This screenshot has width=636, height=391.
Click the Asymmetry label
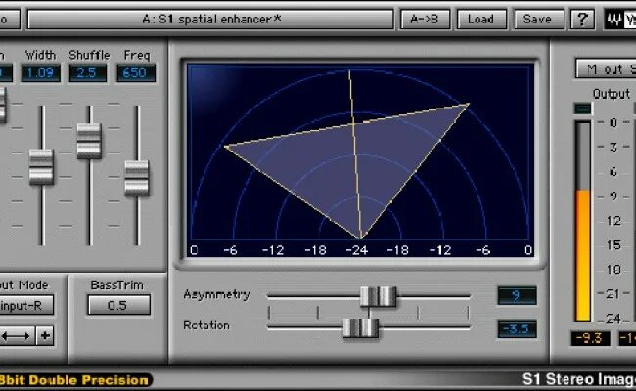point(216,294)
